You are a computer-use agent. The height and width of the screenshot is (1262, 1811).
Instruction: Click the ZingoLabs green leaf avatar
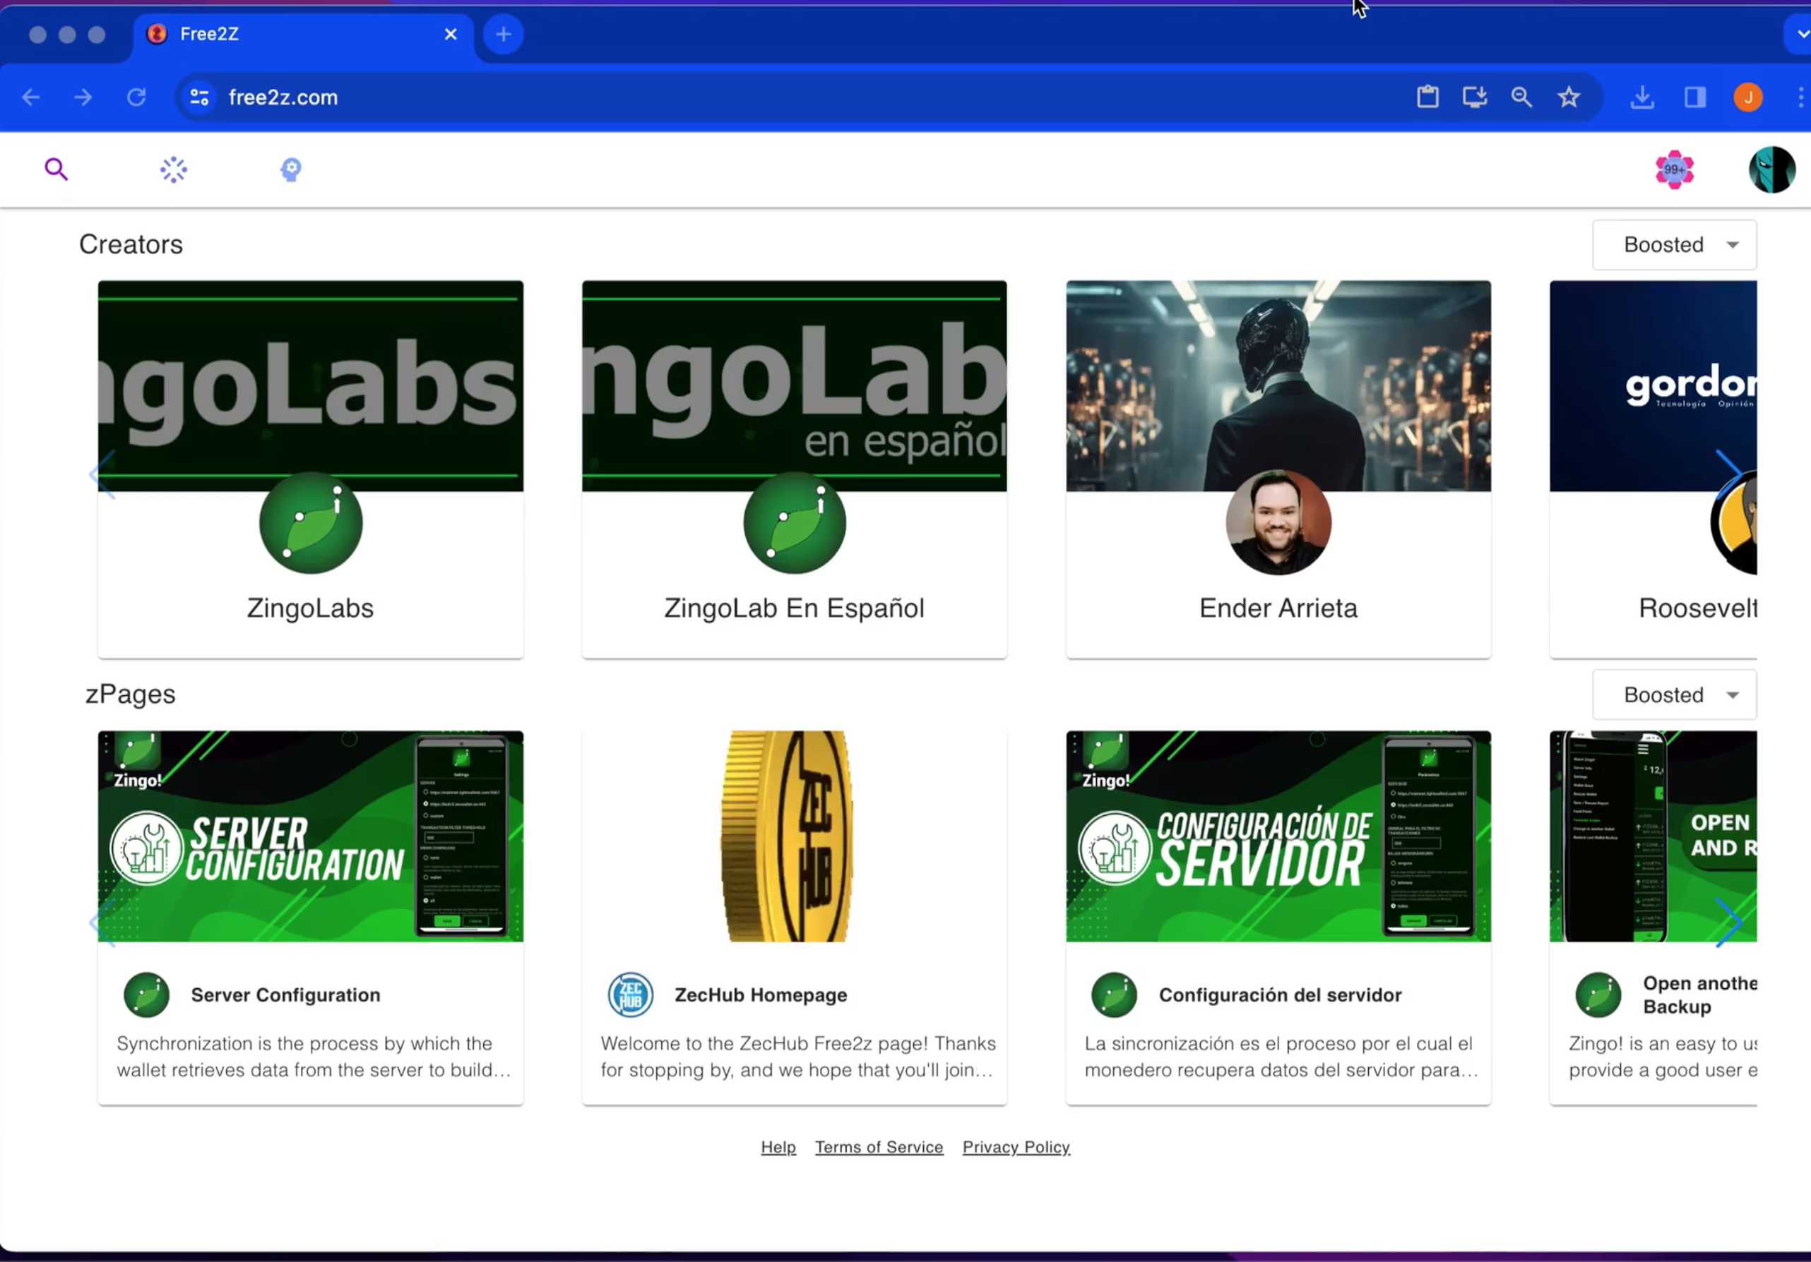311,522
